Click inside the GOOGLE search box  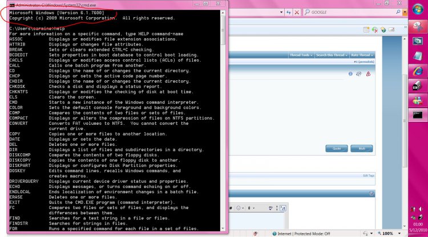click(x=352, y=13)
